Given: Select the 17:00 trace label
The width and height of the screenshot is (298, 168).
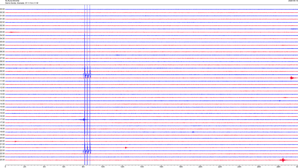Looking at the screenshot, I should tap(2, 119).
